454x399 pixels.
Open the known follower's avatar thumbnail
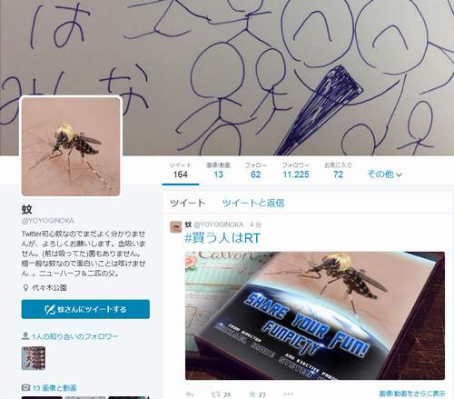tap(34, 358)
